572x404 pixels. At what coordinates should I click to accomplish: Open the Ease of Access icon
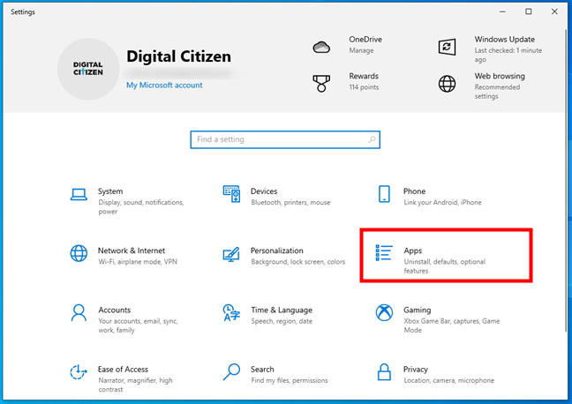79,372
